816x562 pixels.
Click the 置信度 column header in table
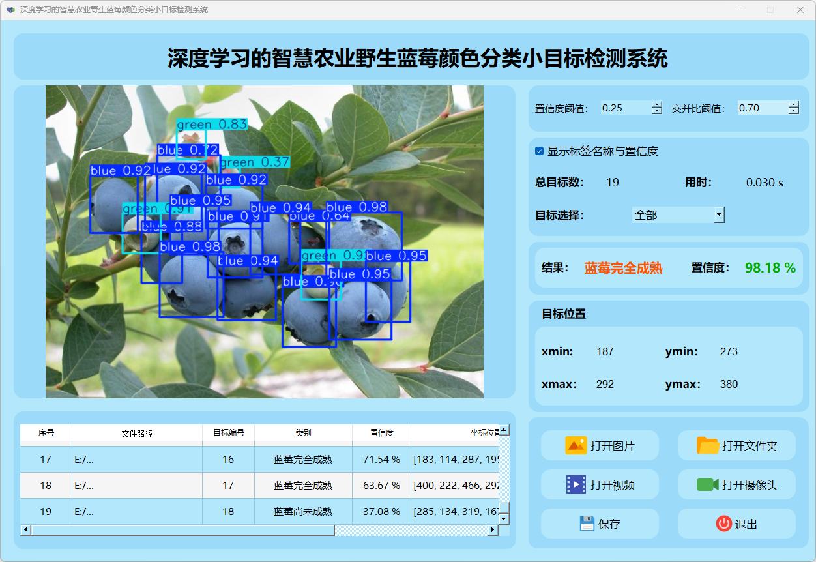[x=381, y=433]
